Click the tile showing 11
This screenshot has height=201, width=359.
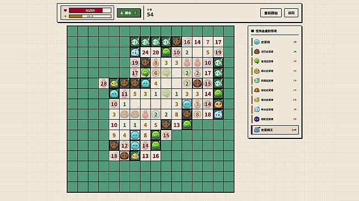(x=124, y=94)
